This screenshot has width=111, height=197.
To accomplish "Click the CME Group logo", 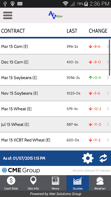I will (21, 171).
